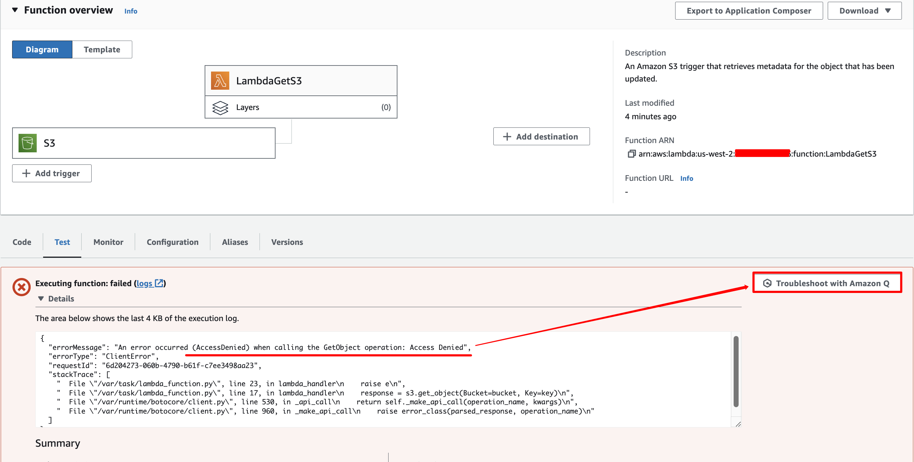Click the Last modified 4 minutes ago text

[x=651, y=116]
